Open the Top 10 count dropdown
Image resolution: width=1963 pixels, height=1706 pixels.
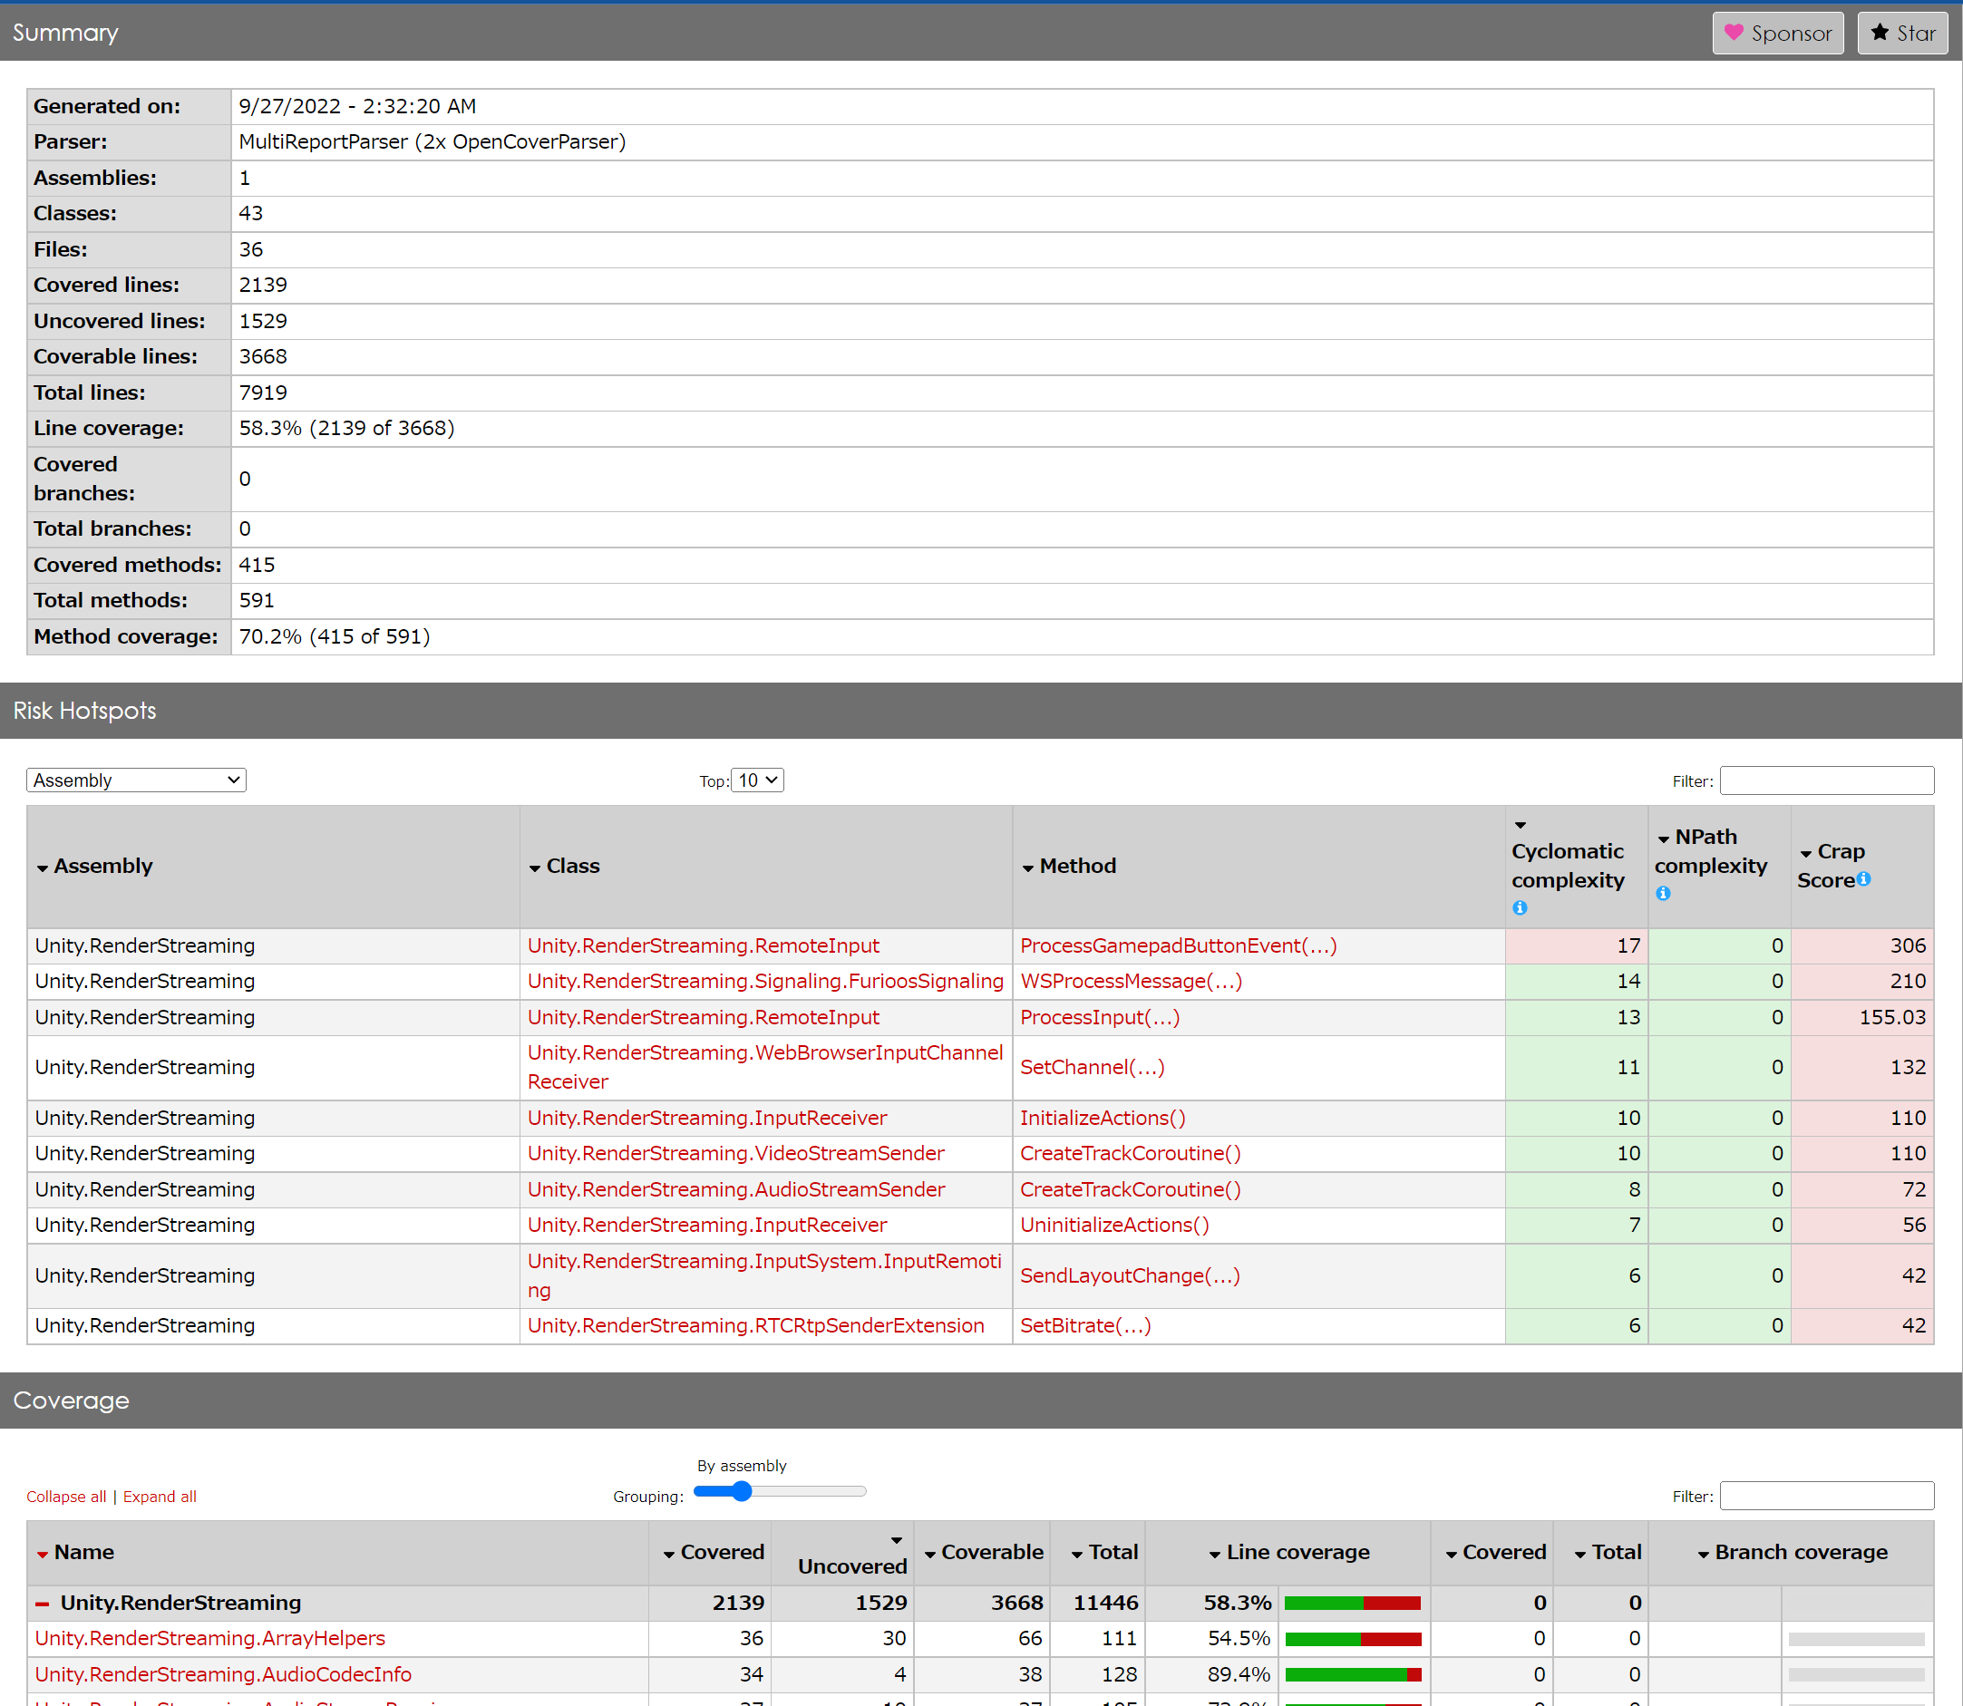pyautogui.click(x=758, y=780)
